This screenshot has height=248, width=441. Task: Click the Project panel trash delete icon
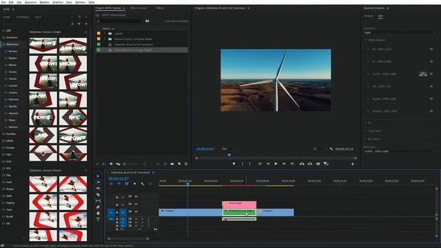[186, 164]
